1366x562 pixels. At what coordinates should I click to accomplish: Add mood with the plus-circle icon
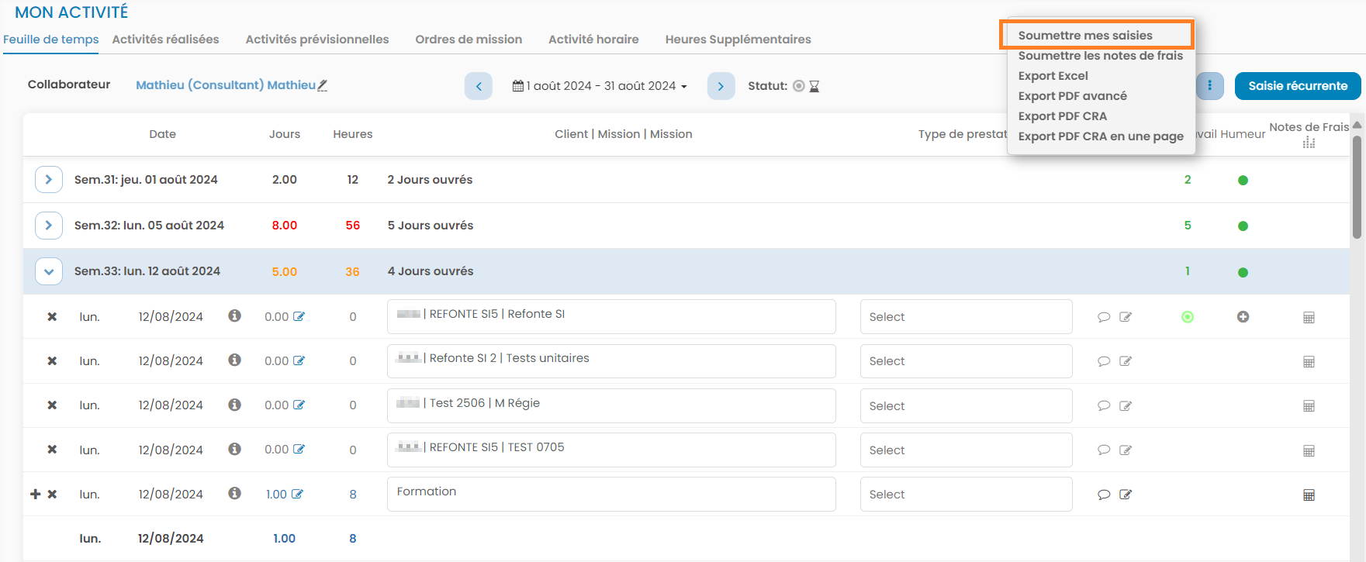click(1243, 317)
